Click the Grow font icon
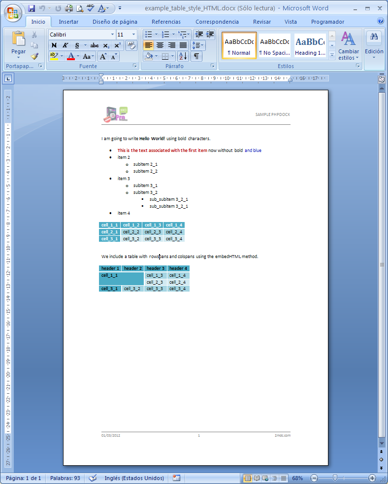 pyautogui.click(x=103, y=56)
